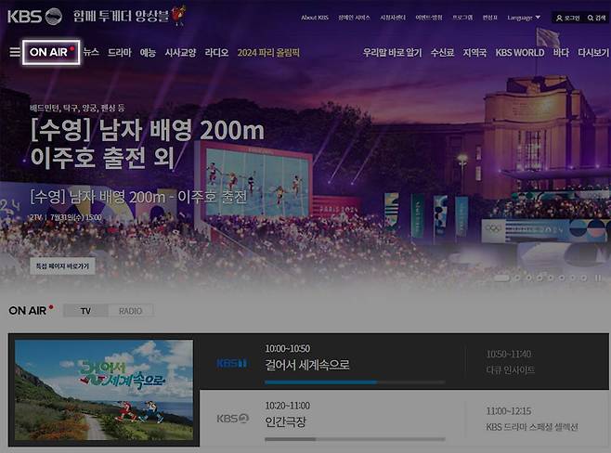The width and height of the screenshot is (611, 453).
Task: Click the 걸어서 세계속으로 preview thumbnail
Action: tap(104, 390)
